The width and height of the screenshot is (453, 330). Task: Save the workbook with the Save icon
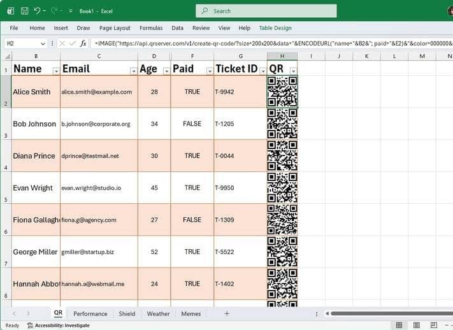[25, 11]
